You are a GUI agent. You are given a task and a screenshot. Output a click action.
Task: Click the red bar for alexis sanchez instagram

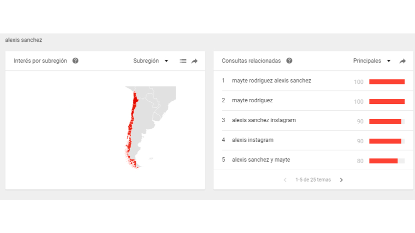pyautogui.click(x=385, y=122)
